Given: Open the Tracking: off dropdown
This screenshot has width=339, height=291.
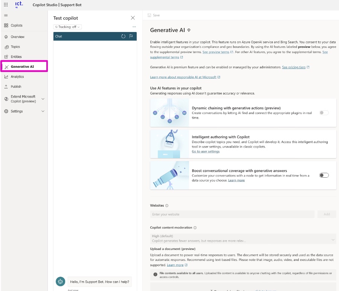Looking at the screenshot, I should click(67, 27).
